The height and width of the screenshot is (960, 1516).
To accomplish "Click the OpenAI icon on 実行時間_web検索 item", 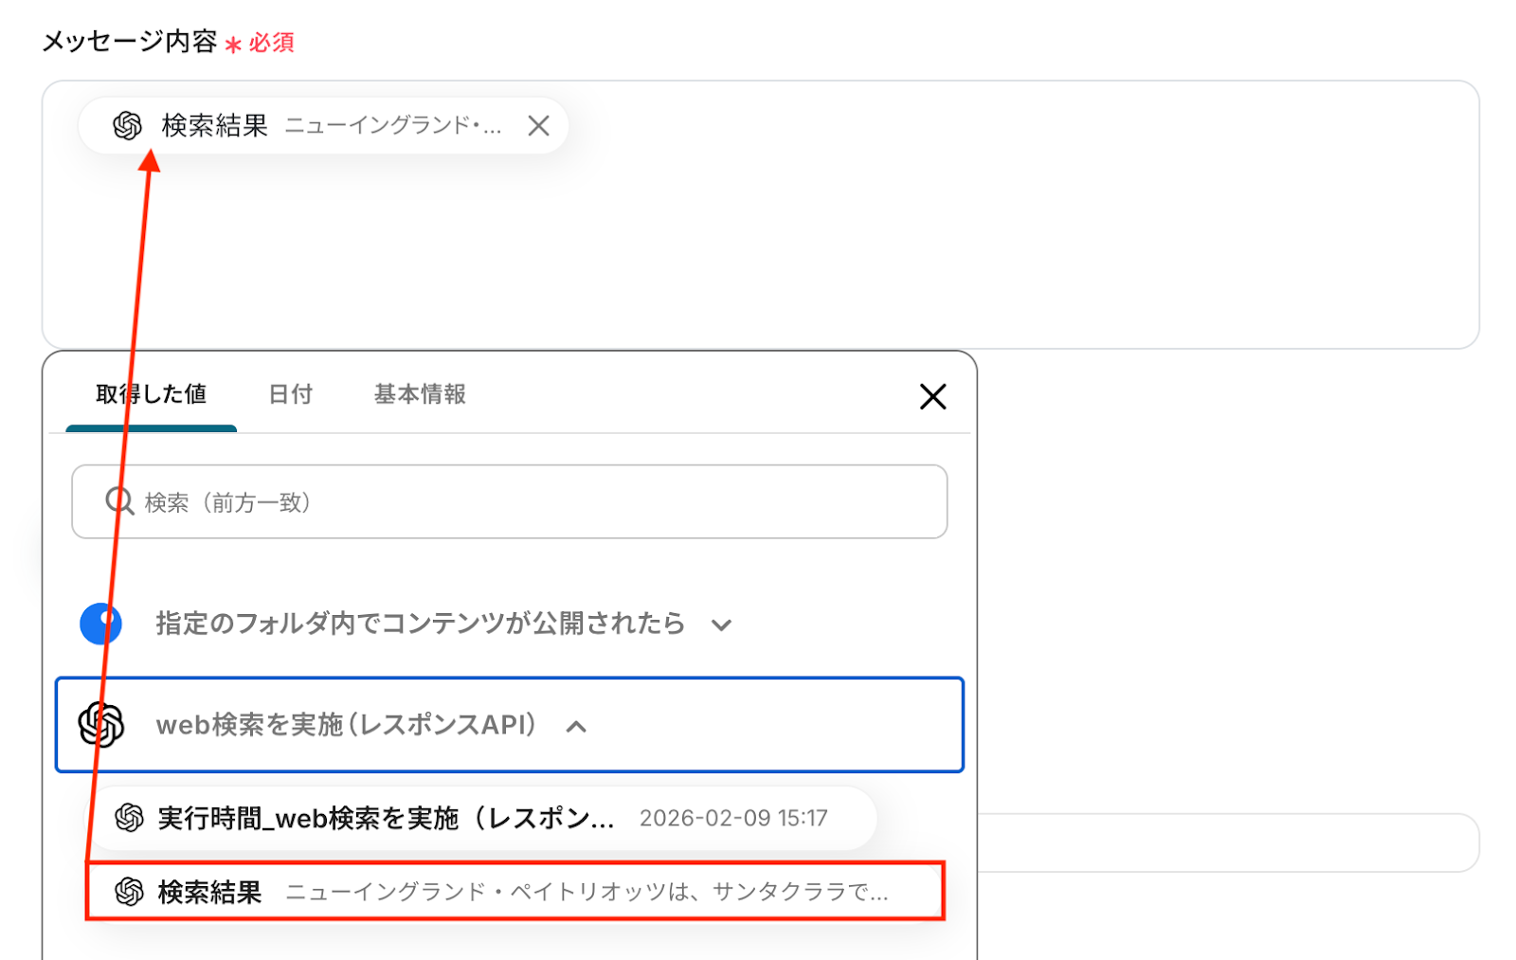I will [129, 817].
